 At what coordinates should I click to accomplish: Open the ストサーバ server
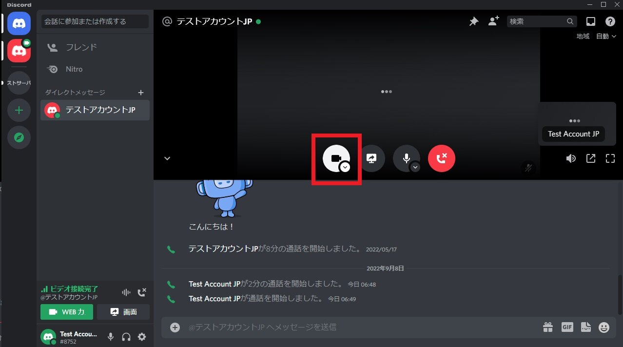(x=19, y=83)
